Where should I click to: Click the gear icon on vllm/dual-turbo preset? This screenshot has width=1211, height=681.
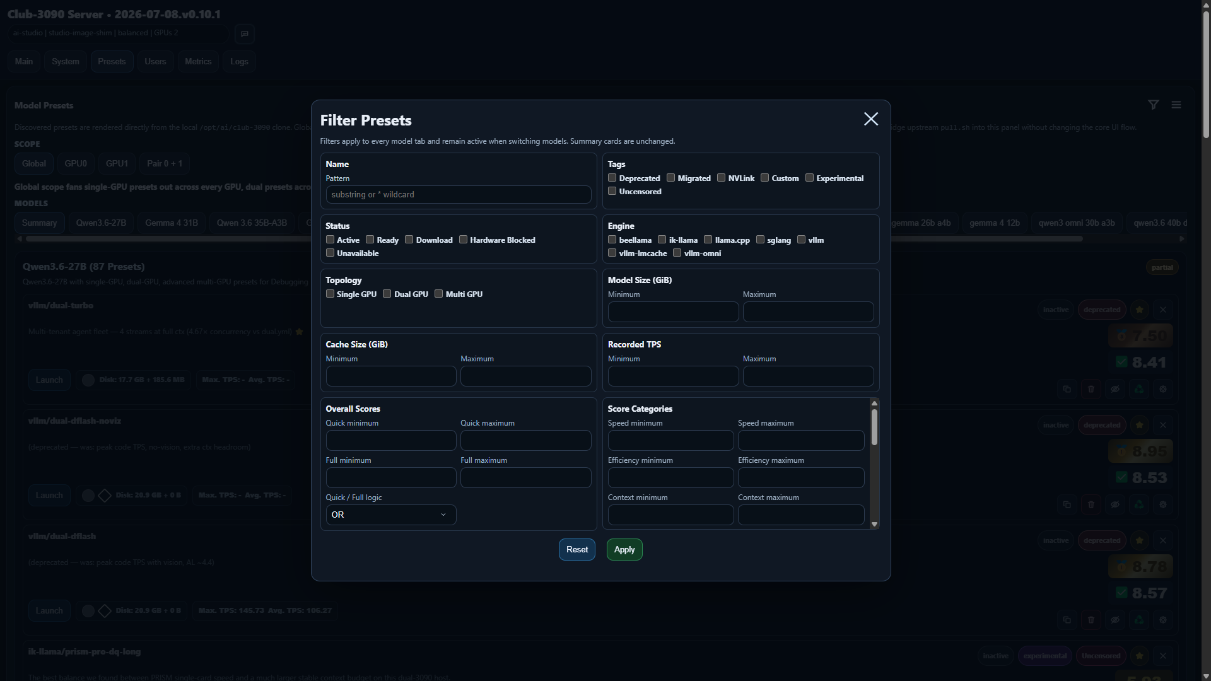[1163, 389]
